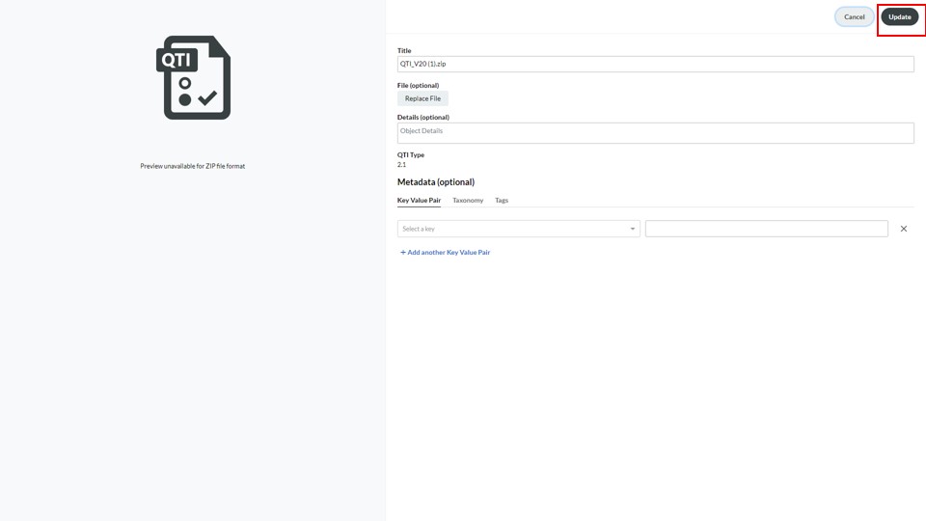Switch to the Tags tab
The width and height of the screenshot is (926, 521).
pos(502,201)
